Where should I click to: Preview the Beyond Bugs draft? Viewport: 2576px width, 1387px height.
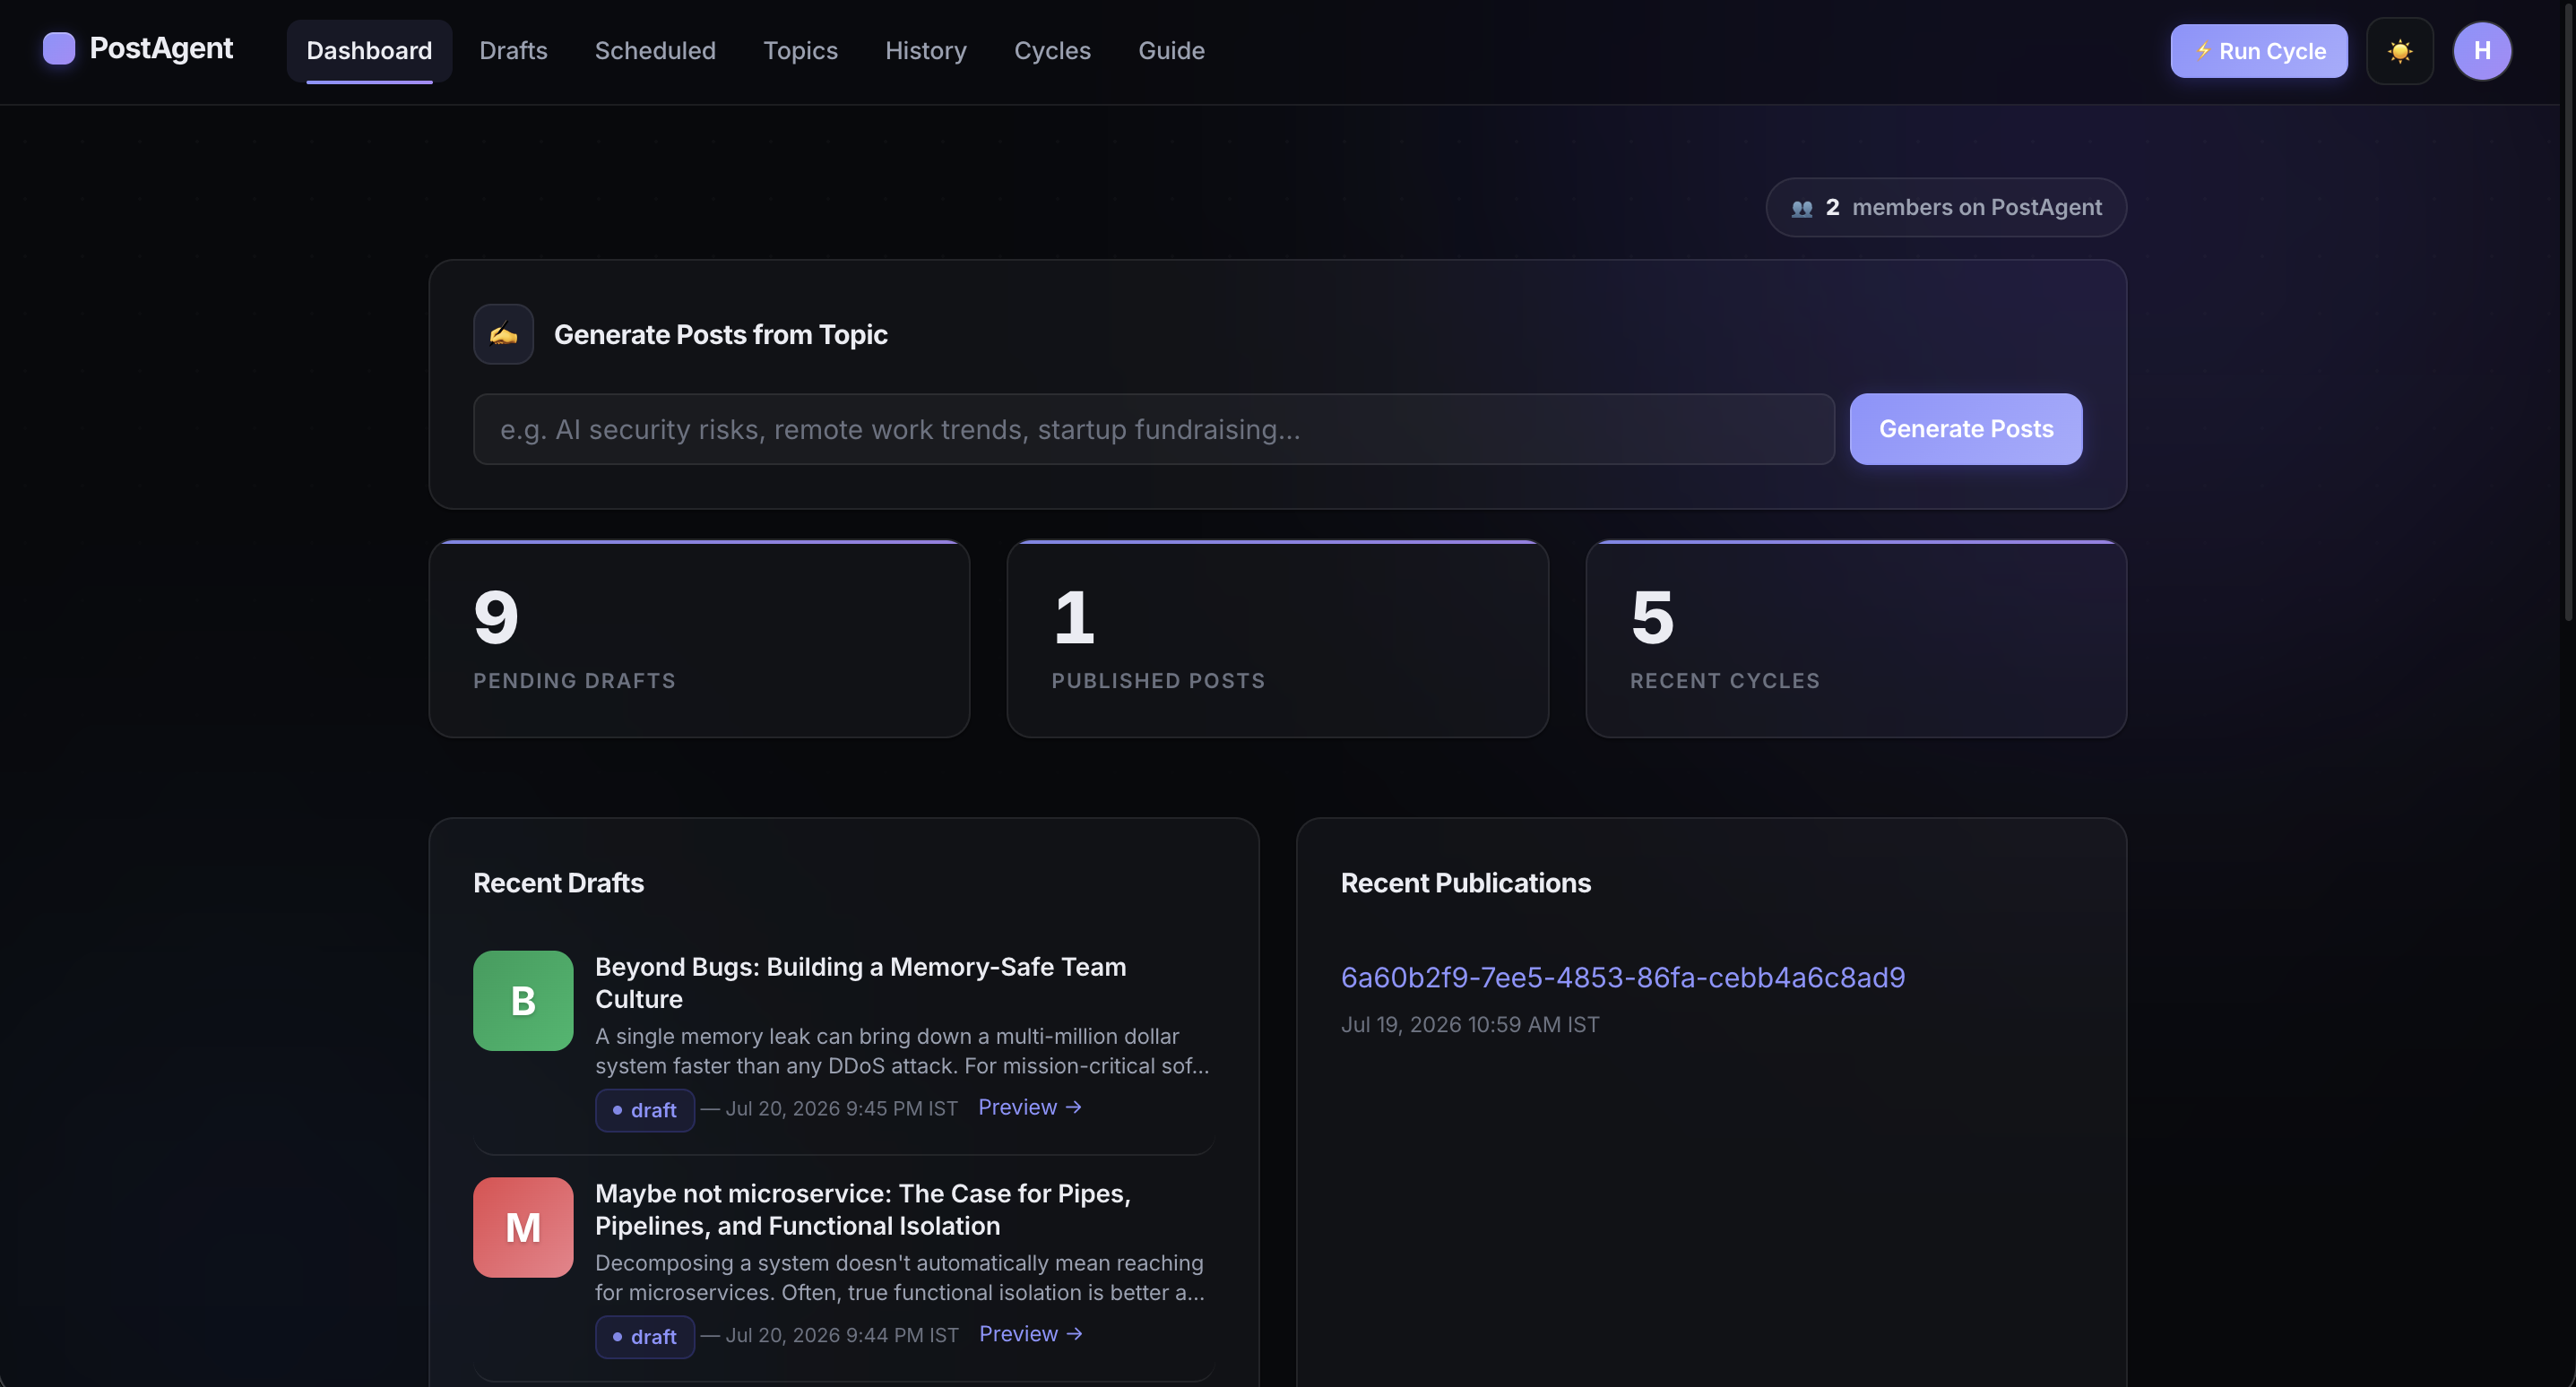click(x=1029, y=1108)
